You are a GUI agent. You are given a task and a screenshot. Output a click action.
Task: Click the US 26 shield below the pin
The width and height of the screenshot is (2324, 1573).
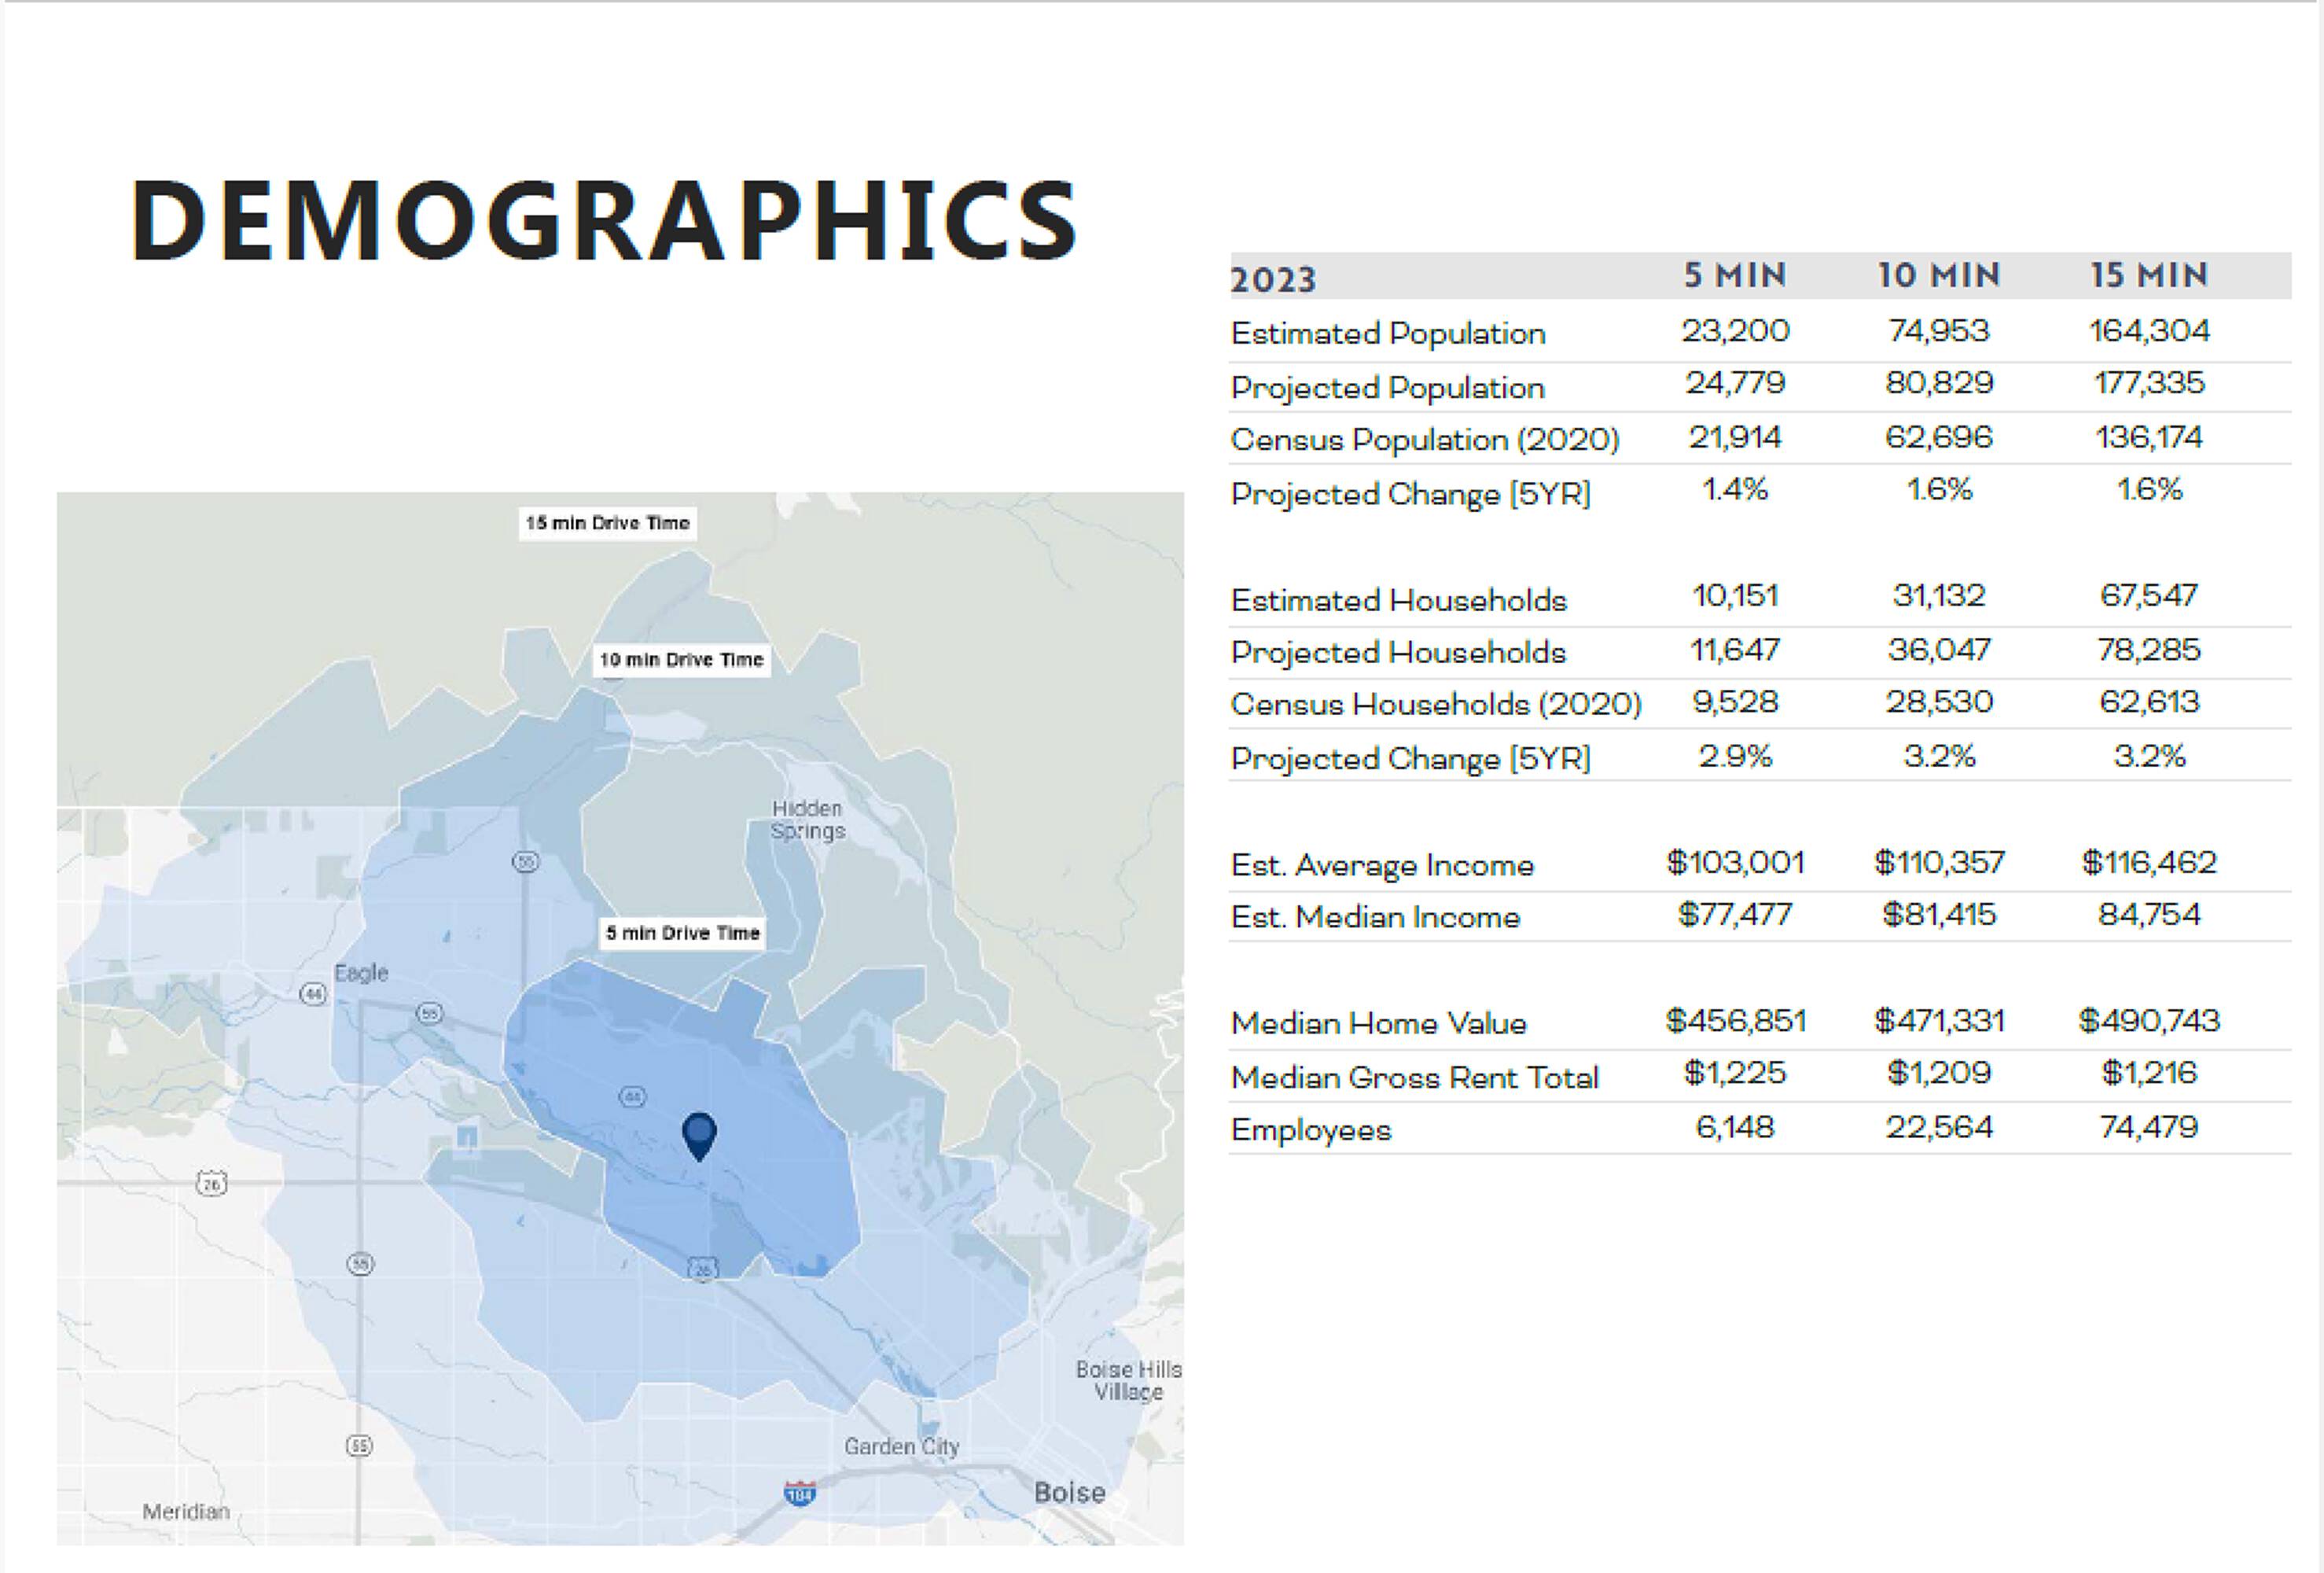[x=703, y=1270]
